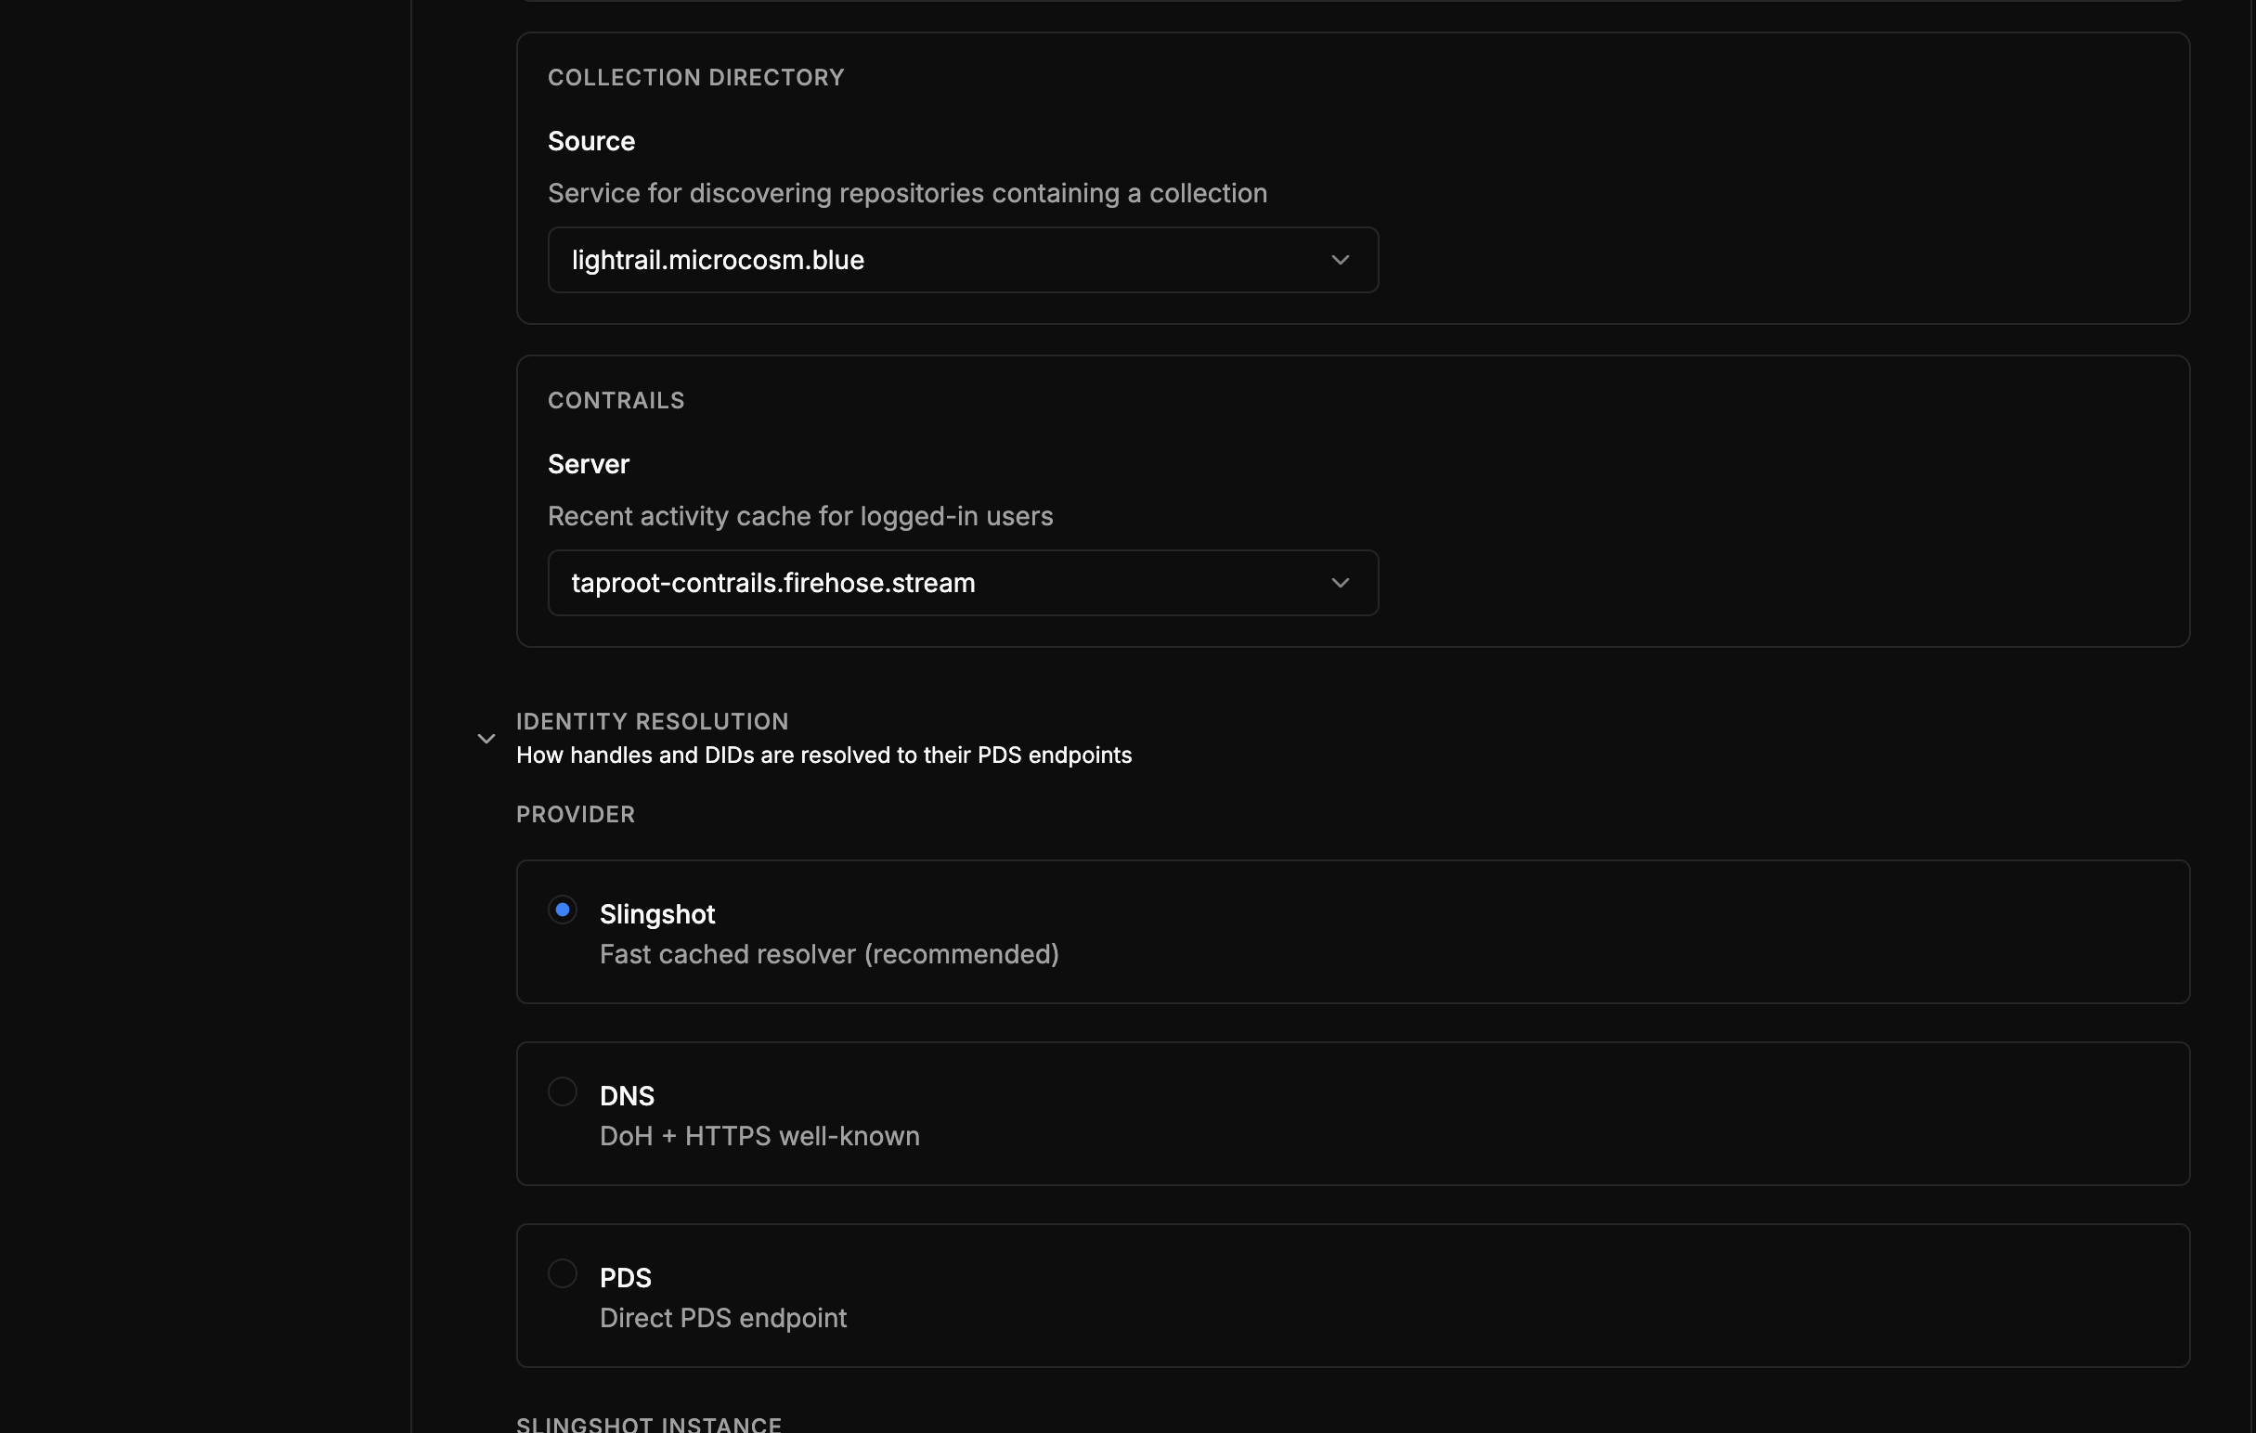Select the PDS radio button

(x=562, y=1273)
